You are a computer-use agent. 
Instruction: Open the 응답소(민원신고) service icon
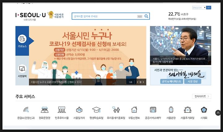pos(26,110)
